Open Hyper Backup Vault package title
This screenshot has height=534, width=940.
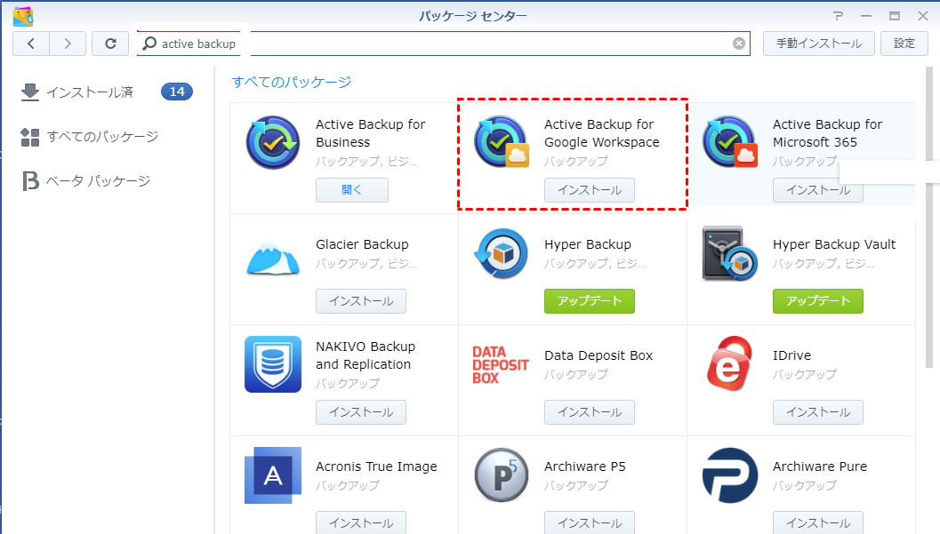coord(834,244)
